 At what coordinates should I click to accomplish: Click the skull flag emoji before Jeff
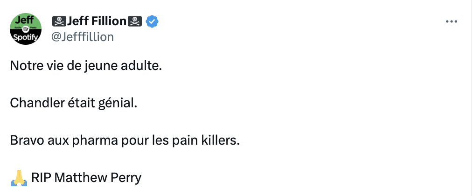click(59, 21)
